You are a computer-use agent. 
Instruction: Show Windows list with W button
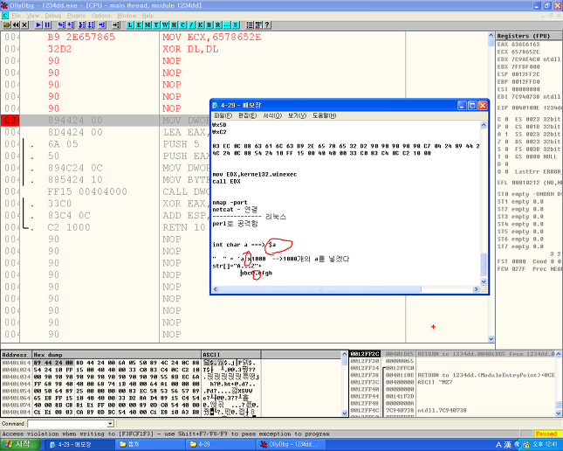(165, 24)
